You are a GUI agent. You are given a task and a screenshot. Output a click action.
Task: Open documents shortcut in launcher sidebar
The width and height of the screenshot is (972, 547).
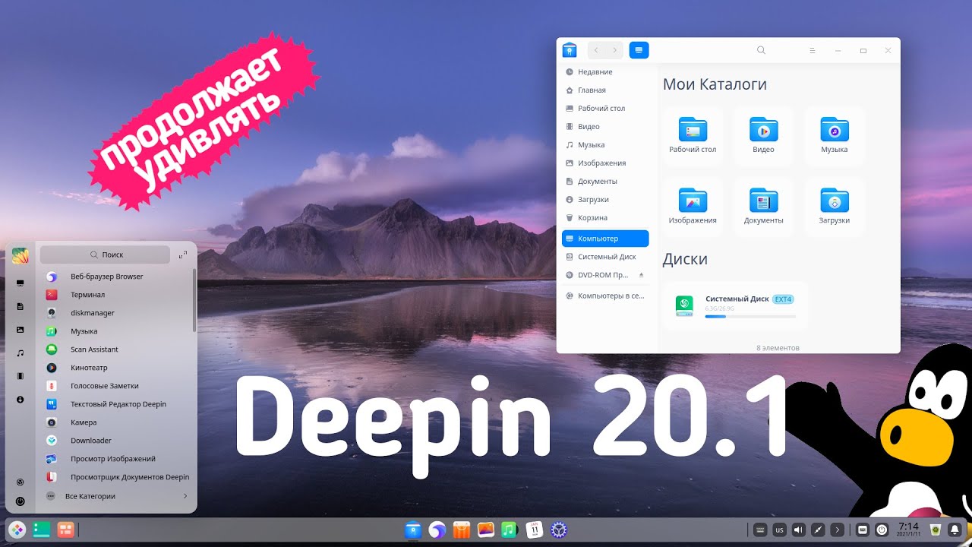pyautogui.click(x=21, y=306)
